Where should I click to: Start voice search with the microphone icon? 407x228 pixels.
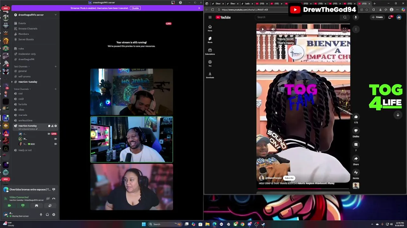click(x=356, y=17)
